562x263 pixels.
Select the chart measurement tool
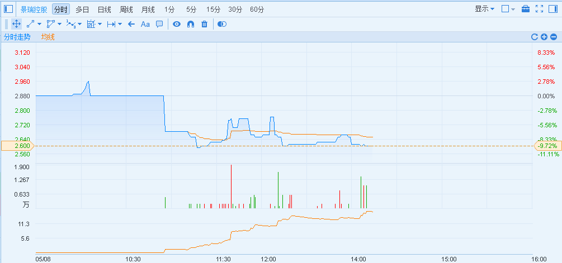[x=91, y=24]
